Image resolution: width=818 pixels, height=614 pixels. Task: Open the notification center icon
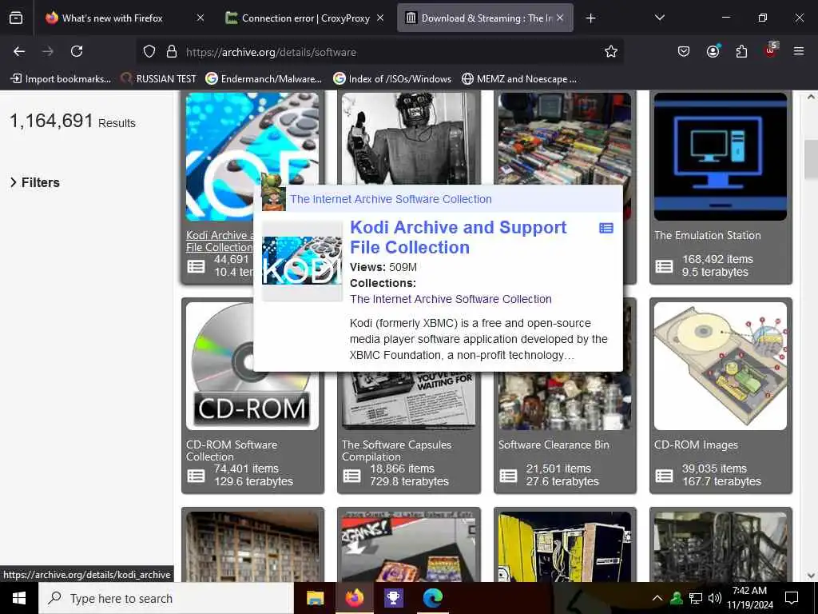point(792,598)
